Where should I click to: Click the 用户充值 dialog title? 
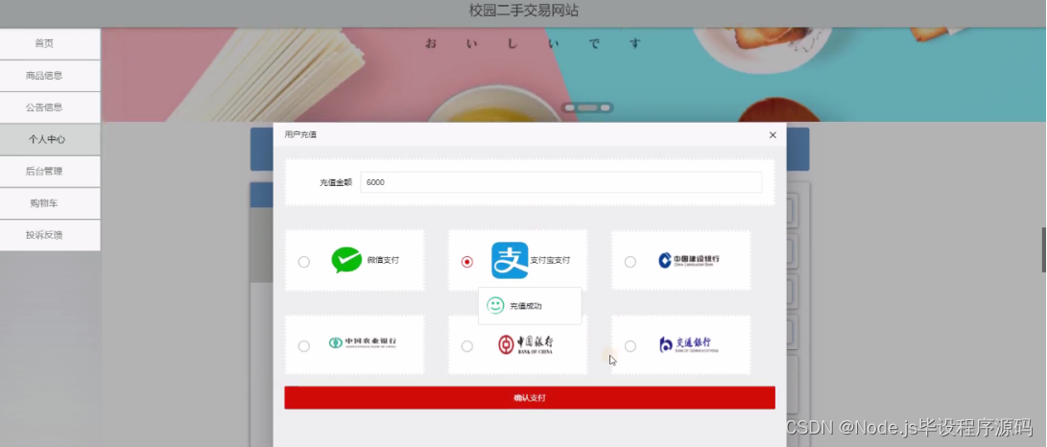tap(300, 134)
